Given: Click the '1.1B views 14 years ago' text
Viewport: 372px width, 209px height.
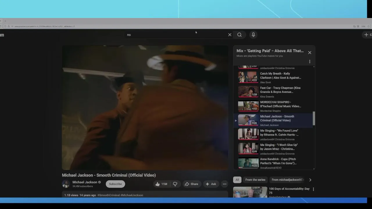Looking at the screenshot, I should tap(80, 195).
